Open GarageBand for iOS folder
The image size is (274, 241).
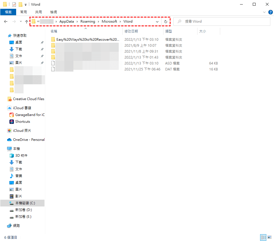click(x=30, y=115)
